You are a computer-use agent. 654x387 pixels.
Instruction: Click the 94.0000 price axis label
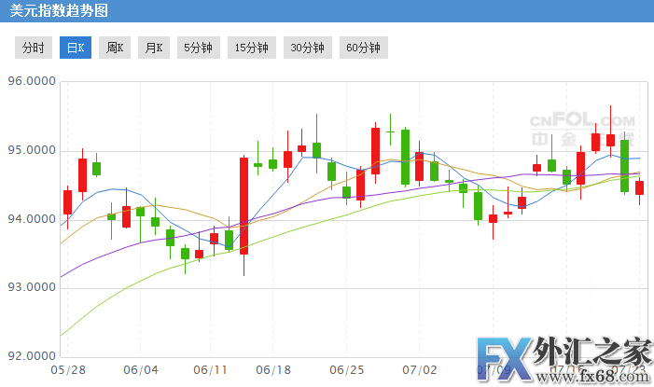29,219
